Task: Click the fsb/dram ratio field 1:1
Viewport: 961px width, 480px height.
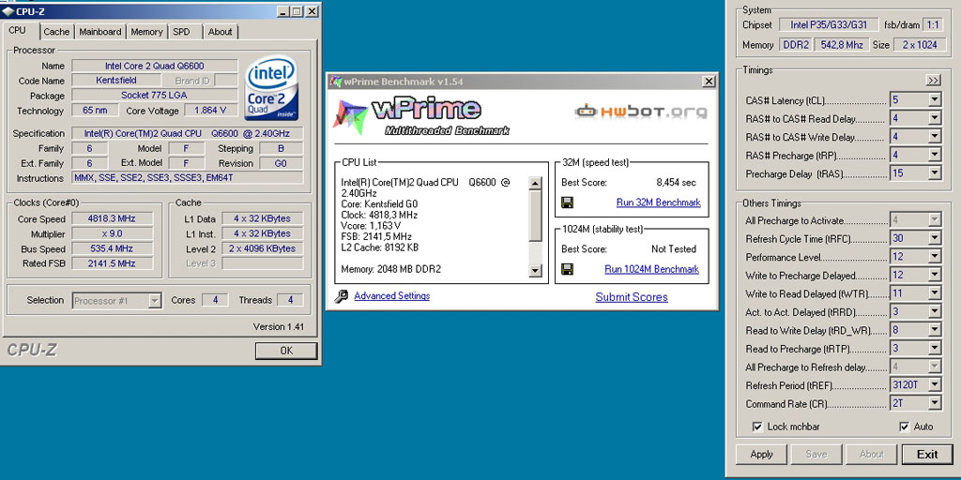Action: 933,25
